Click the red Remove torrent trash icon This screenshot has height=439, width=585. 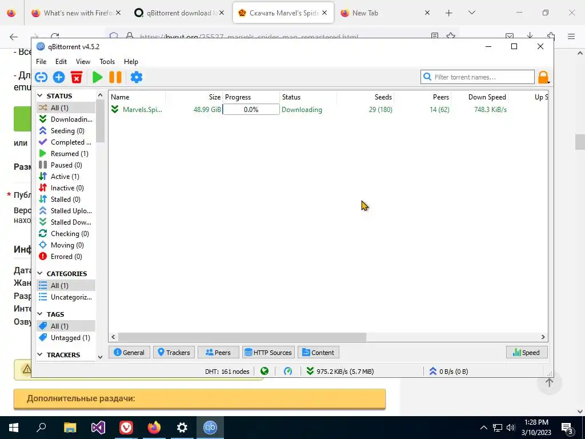point(77,77)
